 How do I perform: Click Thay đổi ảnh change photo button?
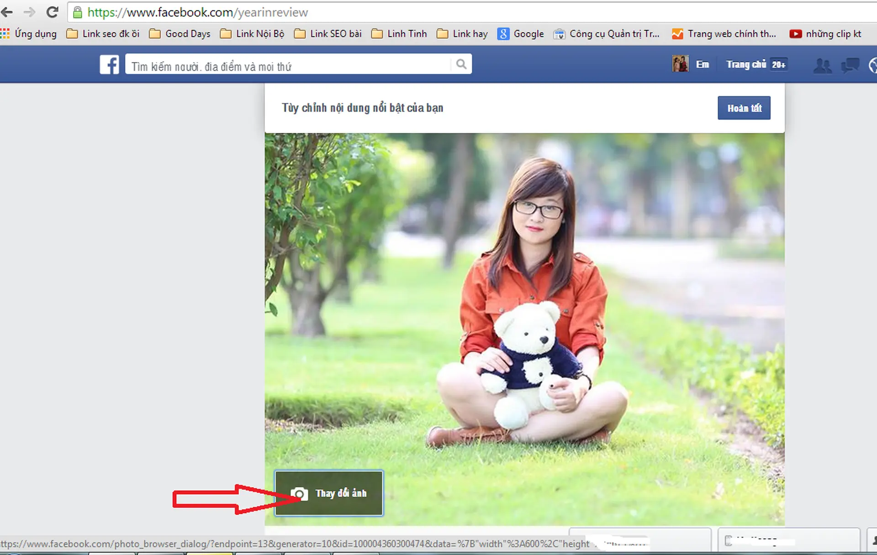329,493
